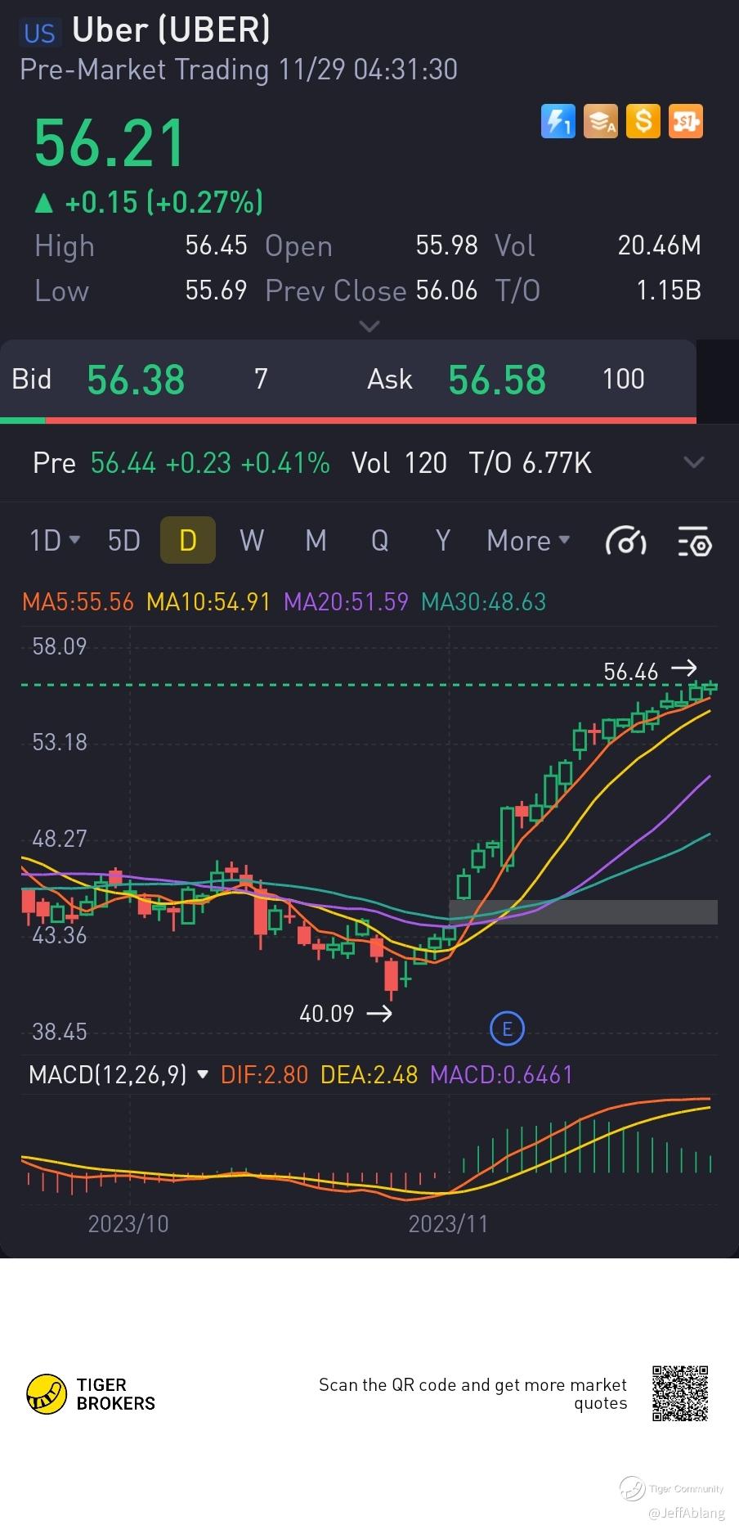The image size is (739, 1530).
Task: Tap the current price 56.21
Action: 110,143
